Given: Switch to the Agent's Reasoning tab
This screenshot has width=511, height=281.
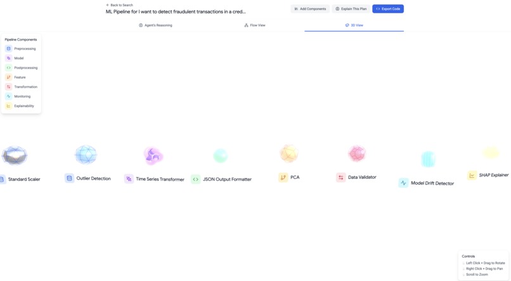Looking at the screenshot, I should (x=155, y=25).
